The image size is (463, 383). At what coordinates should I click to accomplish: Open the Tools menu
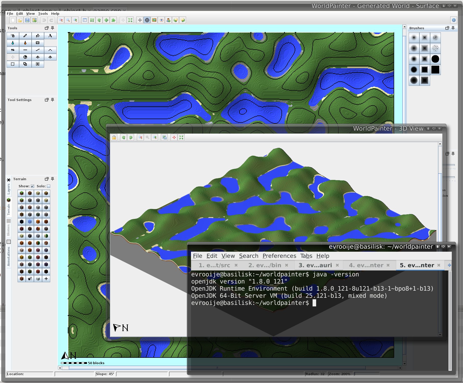pyautogui.click(x=43, y=13)
